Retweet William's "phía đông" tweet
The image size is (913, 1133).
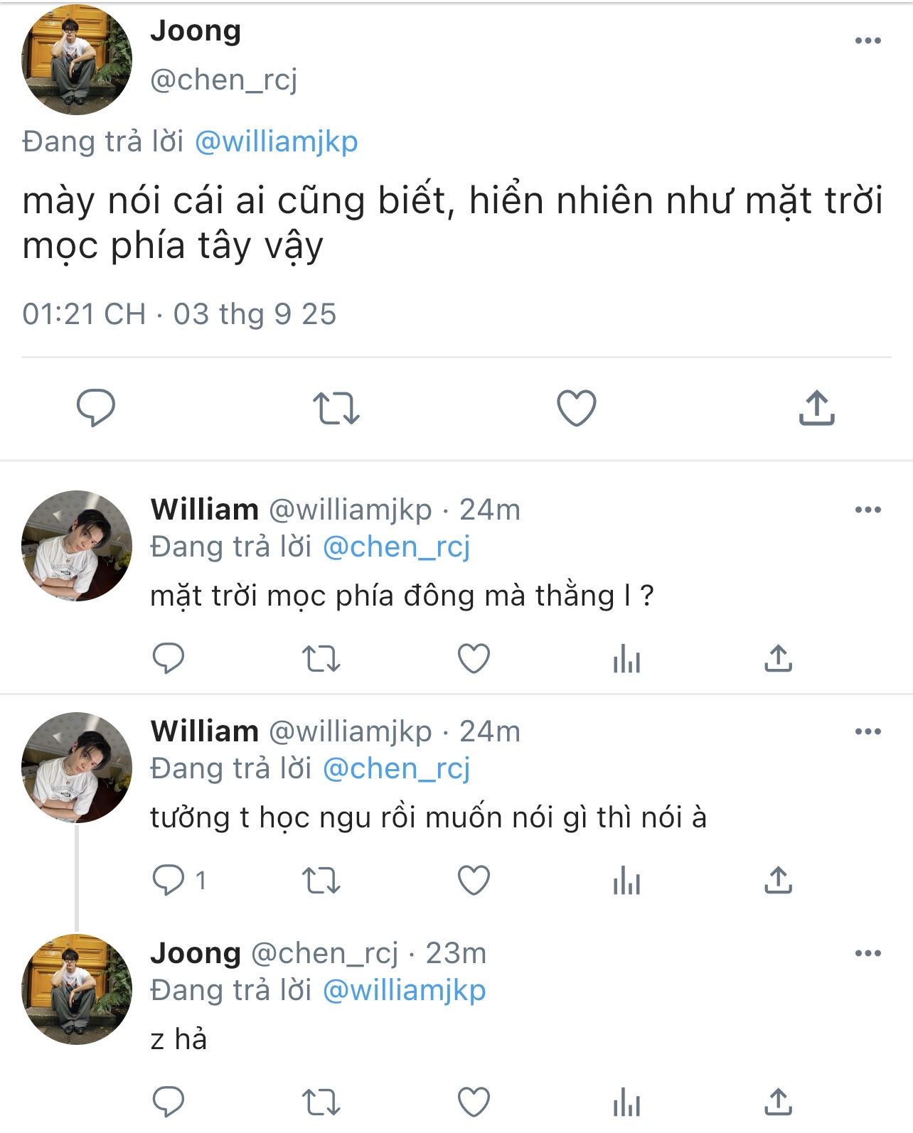(x=321, y=659)
